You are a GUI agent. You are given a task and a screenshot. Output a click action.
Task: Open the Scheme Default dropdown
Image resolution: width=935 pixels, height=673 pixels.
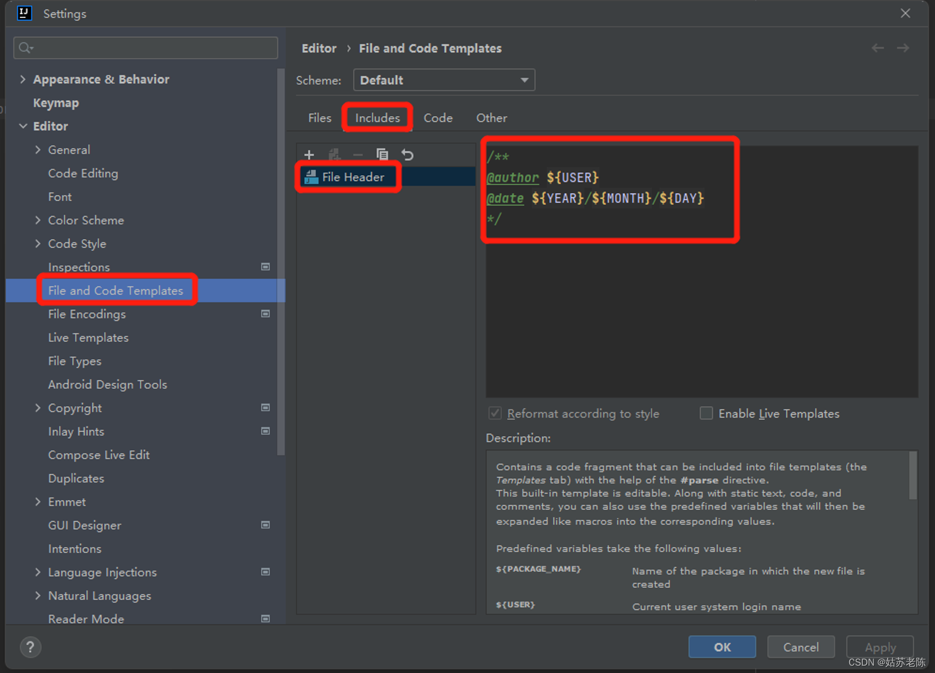click(444, 80)
